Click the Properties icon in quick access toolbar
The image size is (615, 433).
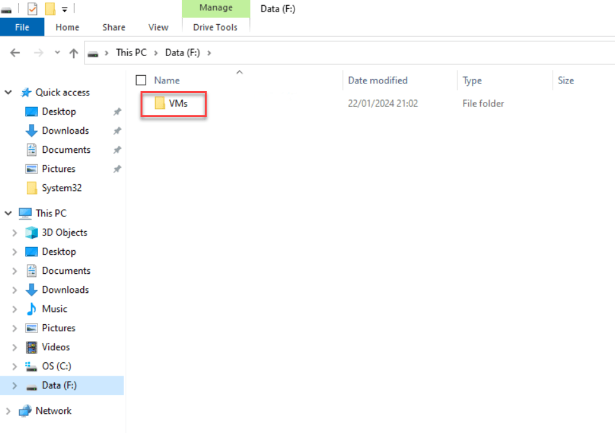click(32, 8)
